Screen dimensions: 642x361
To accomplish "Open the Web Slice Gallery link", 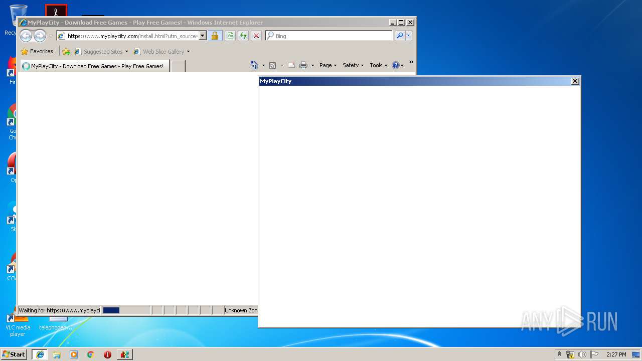I will (x=159, y=51).
